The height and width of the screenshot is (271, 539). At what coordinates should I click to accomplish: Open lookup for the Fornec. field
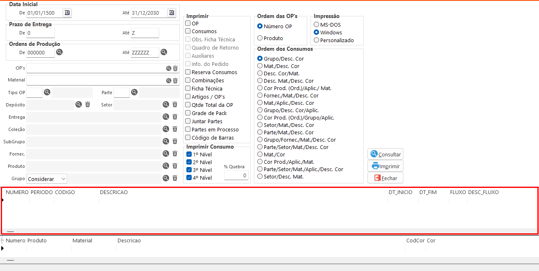(166, 154)
